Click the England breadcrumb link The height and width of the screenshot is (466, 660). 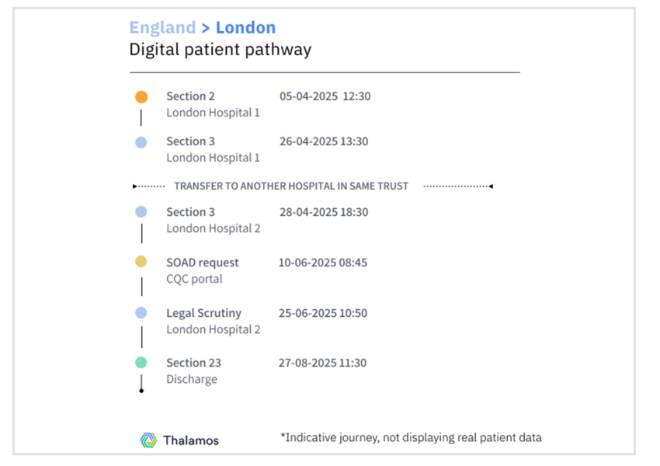pyautogui.click(x=162, y=28)
